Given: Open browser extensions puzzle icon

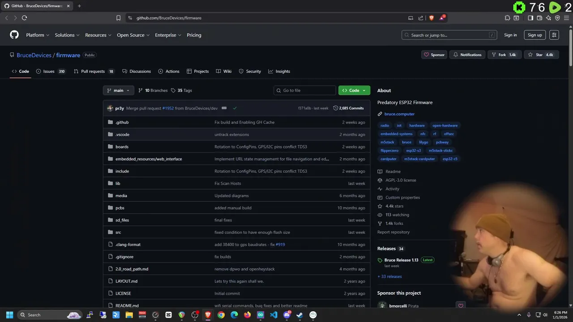Looking at the screenshot, I should coord(507,18).
